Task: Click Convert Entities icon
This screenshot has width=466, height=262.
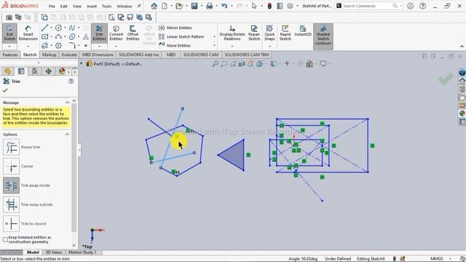Action: 116,33
